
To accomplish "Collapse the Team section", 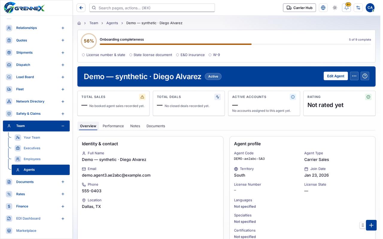I will (63, 126).
